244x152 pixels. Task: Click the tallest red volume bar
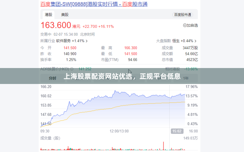pos(163,146)
